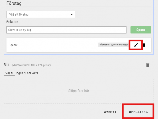The width and height of the screenshot is (158, 119).
Task: Click the 'Minsta storlek: 400 x 225 pixlar' hint
Action: click(31, 65)
